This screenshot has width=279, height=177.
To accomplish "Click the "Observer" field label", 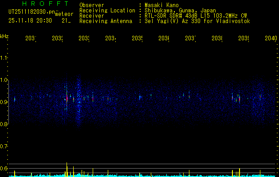I will click(92, 5).
